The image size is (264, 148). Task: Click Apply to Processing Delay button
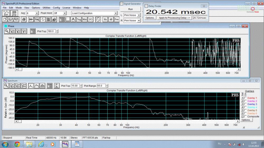click(x=174, y=18)
